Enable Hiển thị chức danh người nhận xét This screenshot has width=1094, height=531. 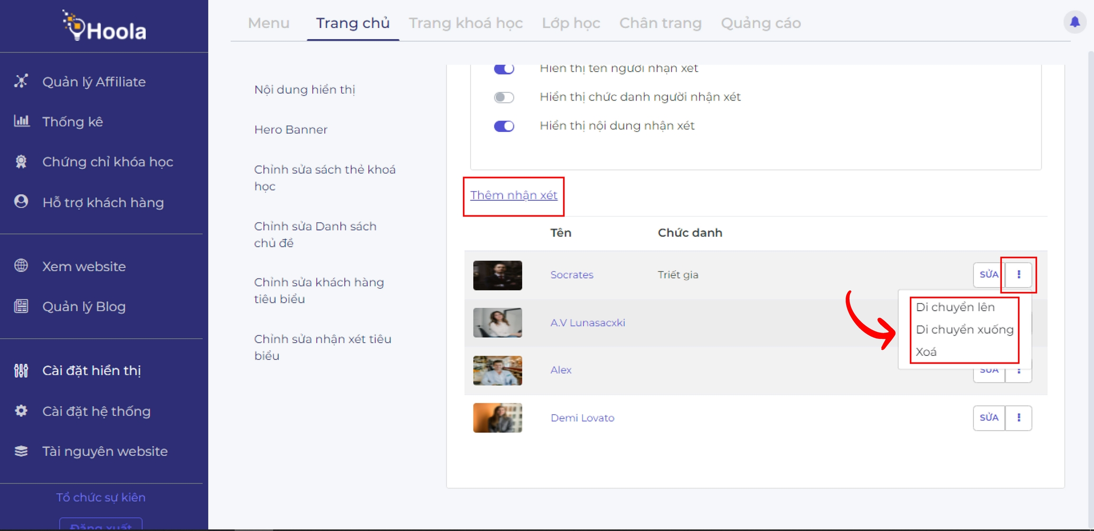tap(504, 97)
